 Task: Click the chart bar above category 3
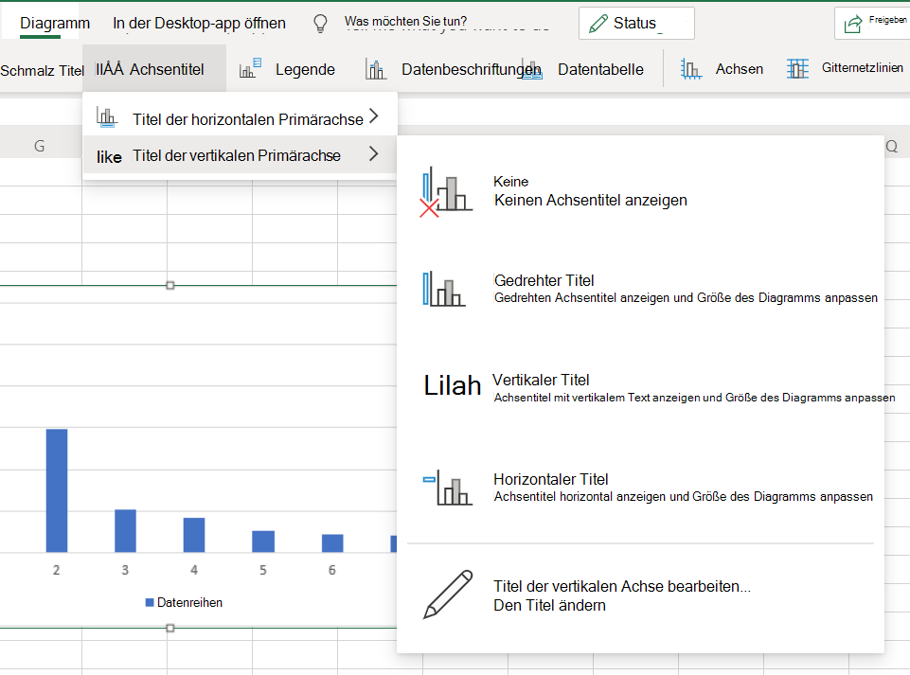click(125, 530)
